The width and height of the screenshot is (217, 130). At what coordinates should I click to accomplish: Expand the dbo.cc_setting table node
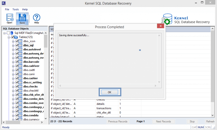coord(13,83)
